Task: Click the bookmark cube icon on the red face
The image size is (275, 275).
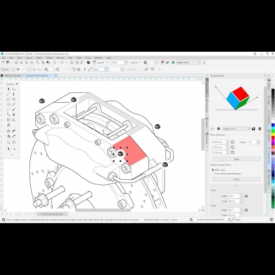Action: [120, 154]
